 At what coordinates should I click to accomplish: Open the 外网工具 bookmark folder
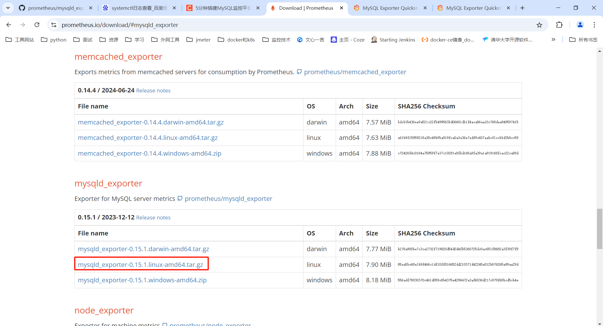(x=165, y=40)
